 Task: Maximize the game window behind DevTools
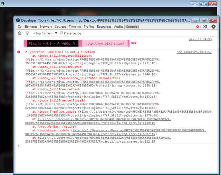203,4
